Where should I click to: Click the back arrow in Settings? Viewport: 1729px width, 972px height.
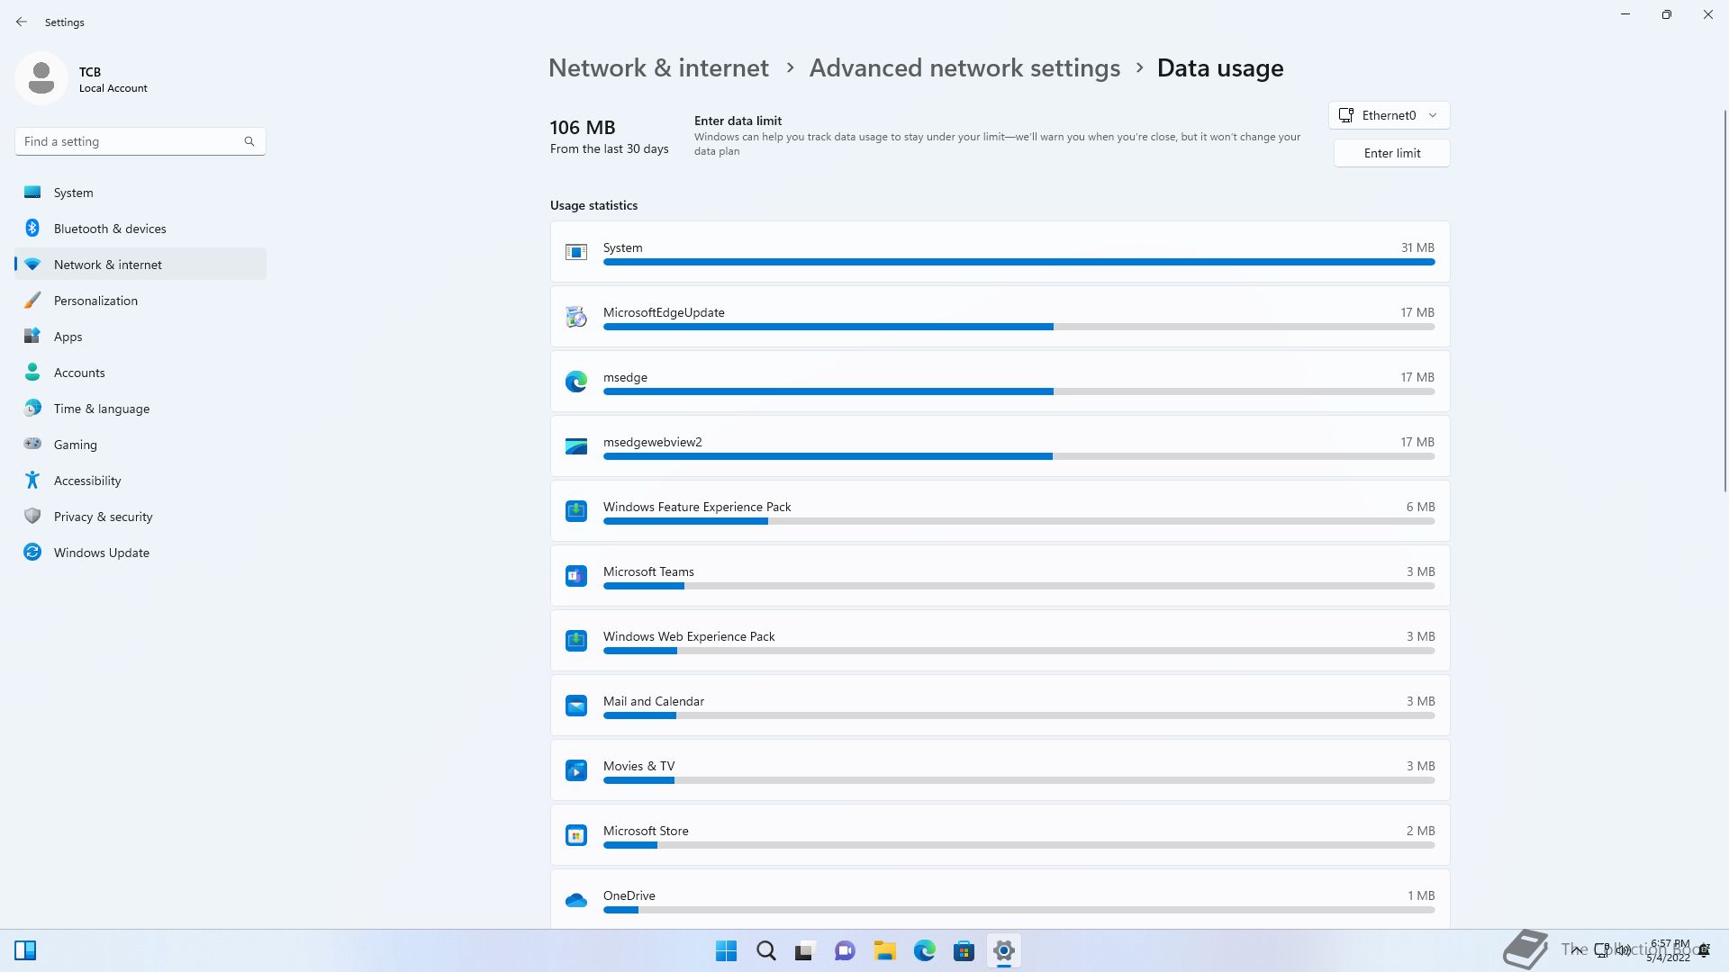point(22,22)
